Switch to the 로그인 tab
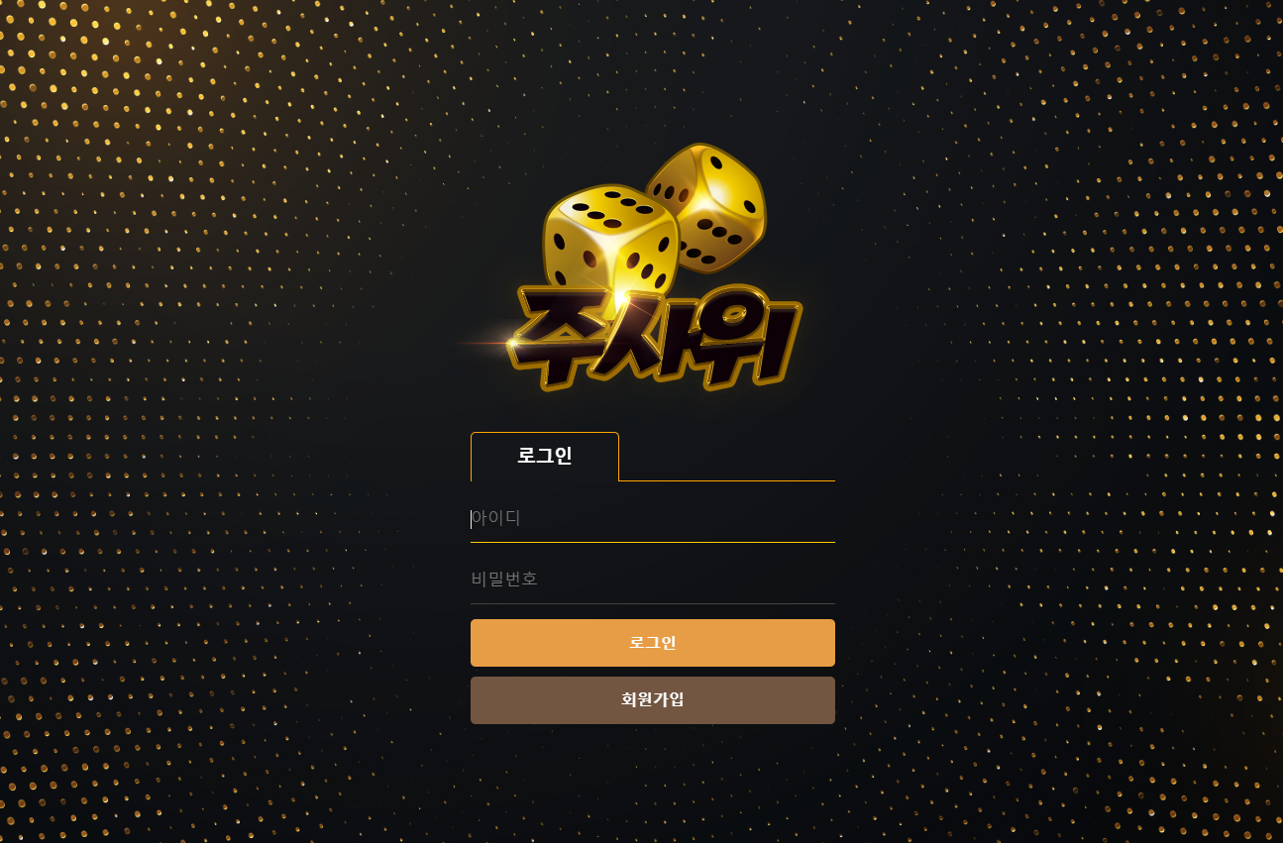 (x=545, y=457)
